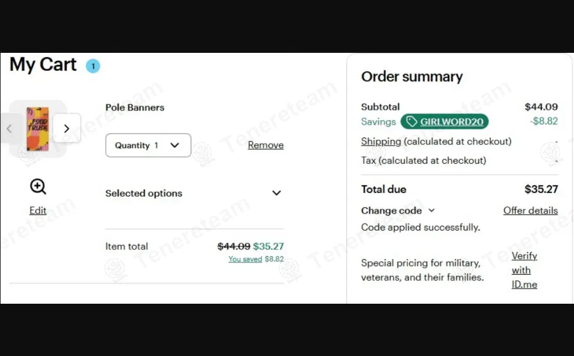Go to the previous product image

(x=8, y=128)
